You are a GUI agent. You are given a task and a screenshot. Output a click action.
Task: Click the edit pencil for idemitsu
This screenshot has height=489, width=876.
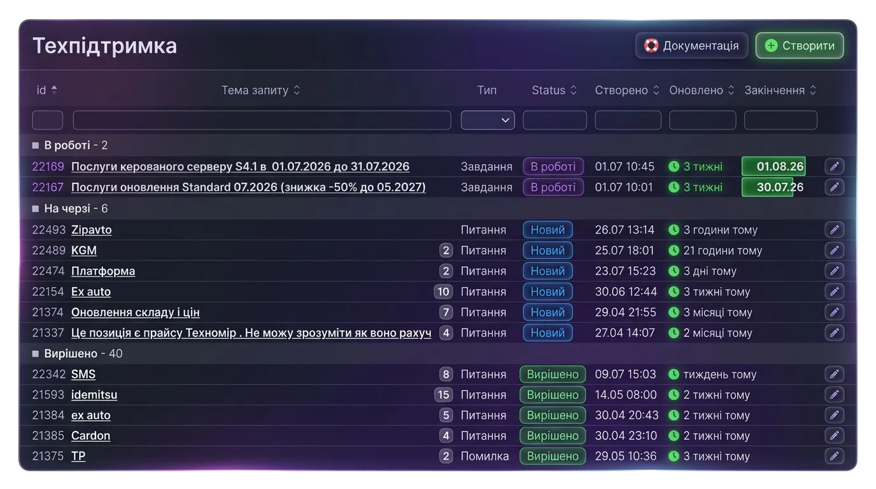tap(834, 395)
